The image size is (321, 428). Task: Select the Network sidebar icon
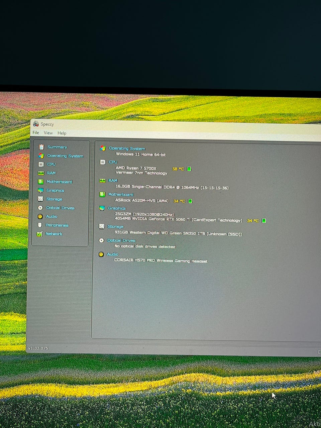click(40, 234)
